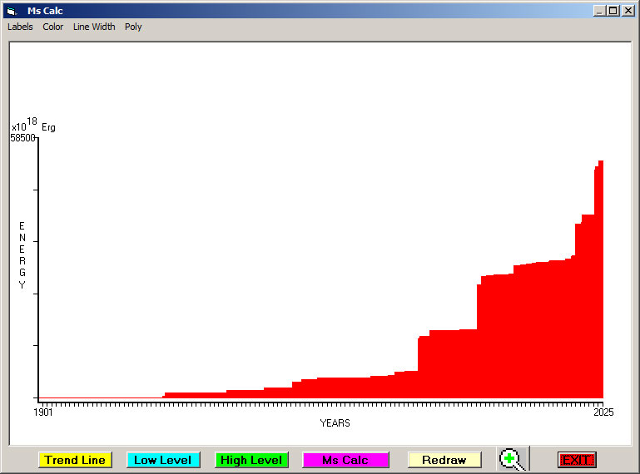Maximize the Ms Calc window
640x474 pixels.
click(613, 11)
